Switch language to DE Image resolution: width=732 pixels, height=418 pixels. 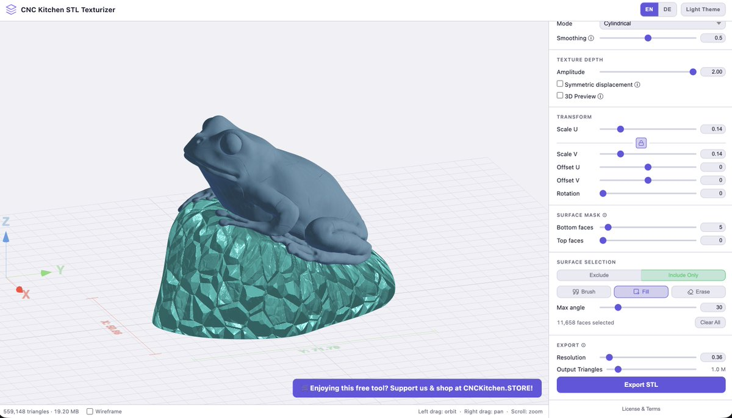tap(667, 9)
